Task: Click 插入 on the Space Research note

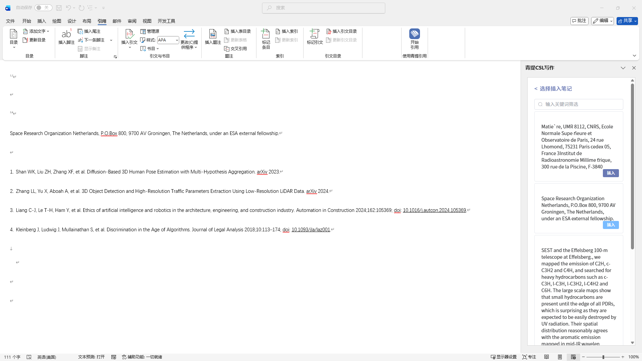Action: 611,225
